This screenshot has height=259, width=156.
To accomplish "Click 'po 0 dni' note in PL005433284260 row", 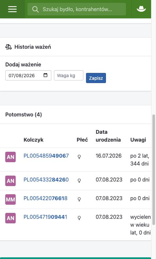I will coord(140,180).
